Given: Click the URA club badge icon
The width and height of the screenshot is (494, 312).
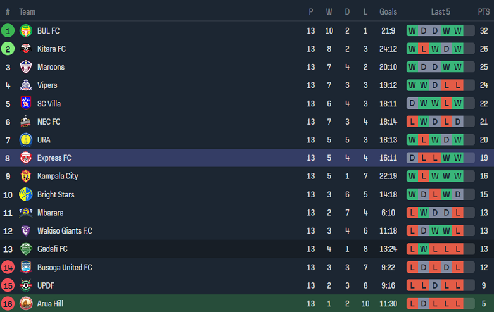Looking at the screenshot, I should 26,140.
